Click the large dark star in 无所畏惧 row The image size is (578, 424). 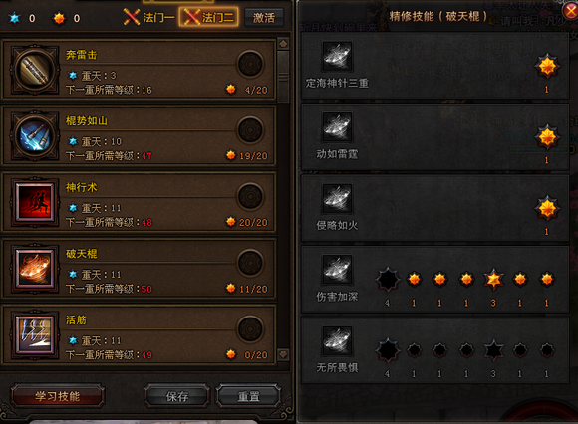click(x=388, y=350)
